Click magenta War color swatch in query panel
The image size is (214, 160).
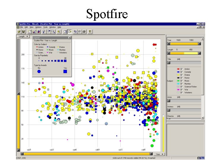(178, 90)
